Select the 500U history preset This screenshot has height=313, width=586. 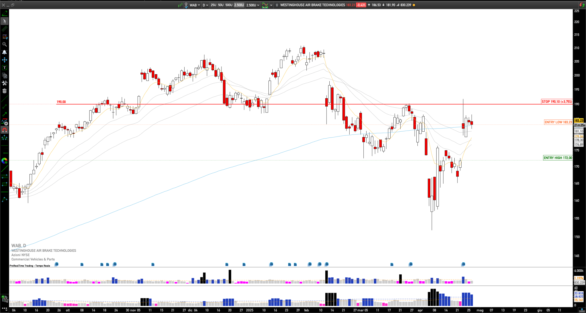pyautogui.click(x=229, y=5)
